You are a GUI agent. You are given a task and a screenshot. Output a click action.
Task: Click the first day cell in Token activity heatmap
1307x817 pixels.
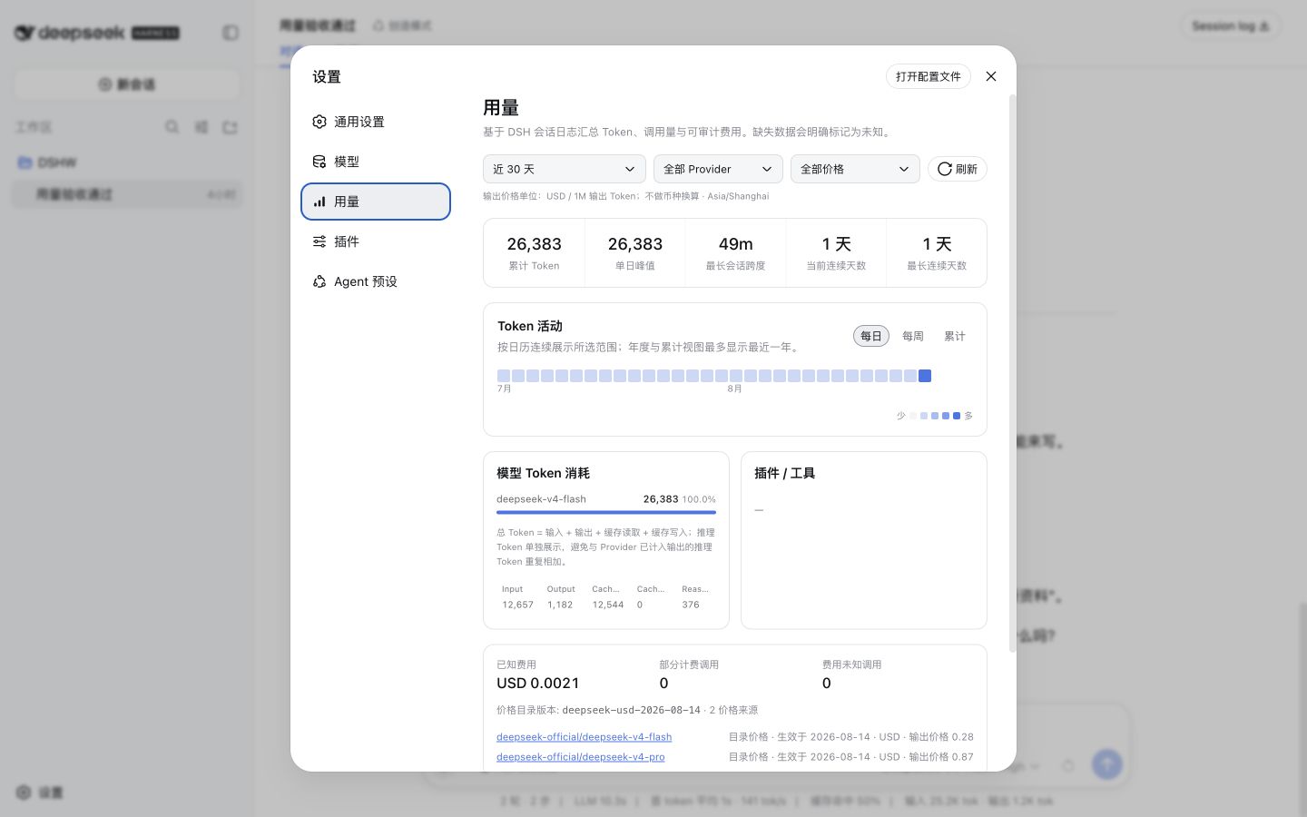pos(504,376)
